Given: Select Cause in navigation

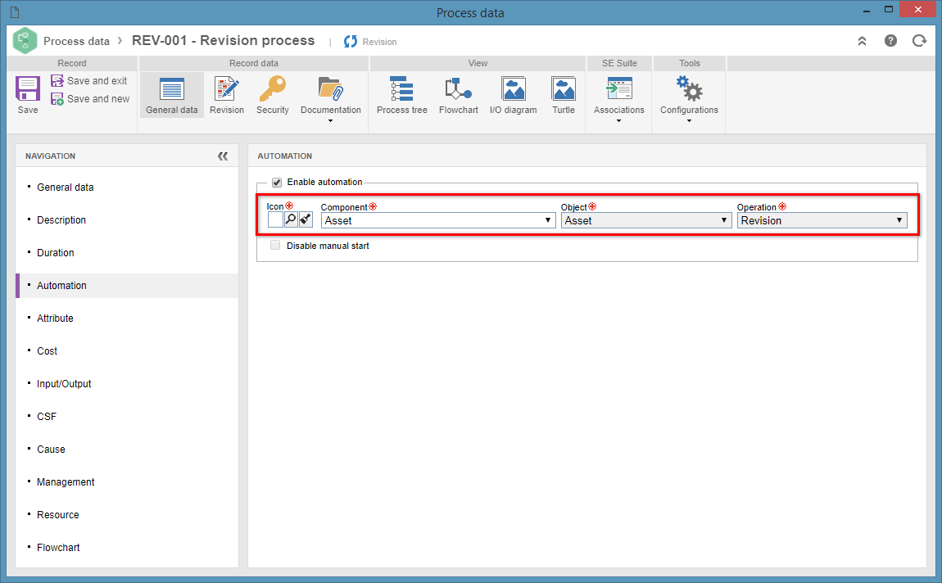Looking at the screenshot, I should pyautogui.click(x=51, y=449).
